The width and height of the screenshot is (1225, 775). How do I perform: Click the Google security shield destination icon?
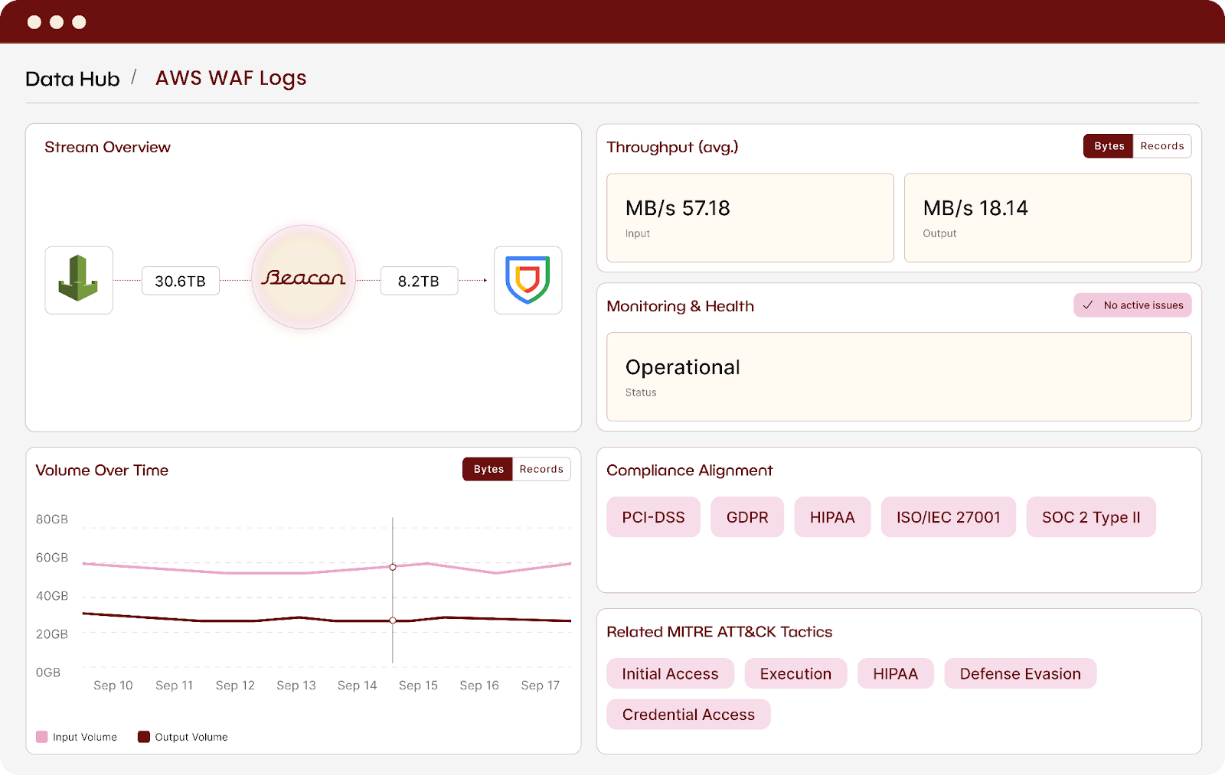tap(528, 280)
